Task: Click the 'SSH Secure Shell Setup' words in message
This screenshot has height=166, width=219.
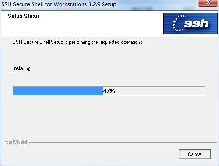Action: point(38,42)
